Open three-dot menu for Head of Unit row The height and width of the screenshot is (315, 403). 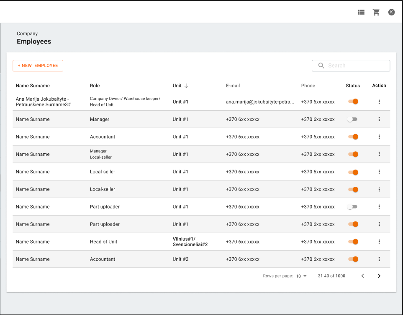[x=379, y=241]
